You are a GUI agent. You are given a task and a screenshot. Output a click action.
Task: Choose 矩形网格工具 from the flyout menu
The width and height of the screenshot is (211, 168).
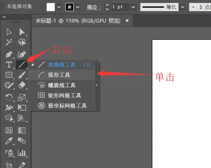[62, 95]
